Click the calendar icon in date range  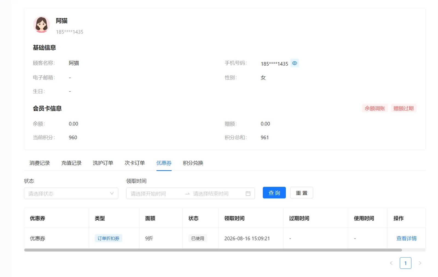(248, 194)
